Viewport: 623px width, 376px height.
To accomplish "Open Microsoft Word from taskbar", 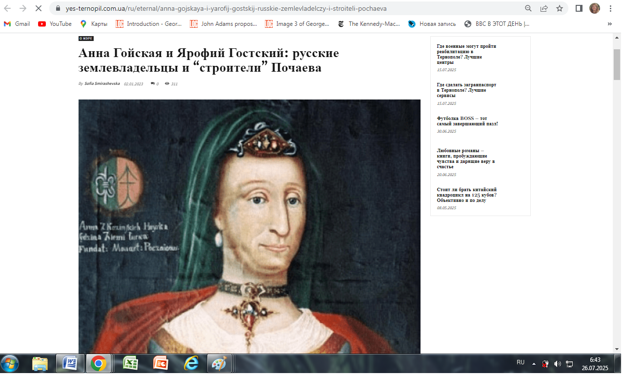I will tap(70, 364).
